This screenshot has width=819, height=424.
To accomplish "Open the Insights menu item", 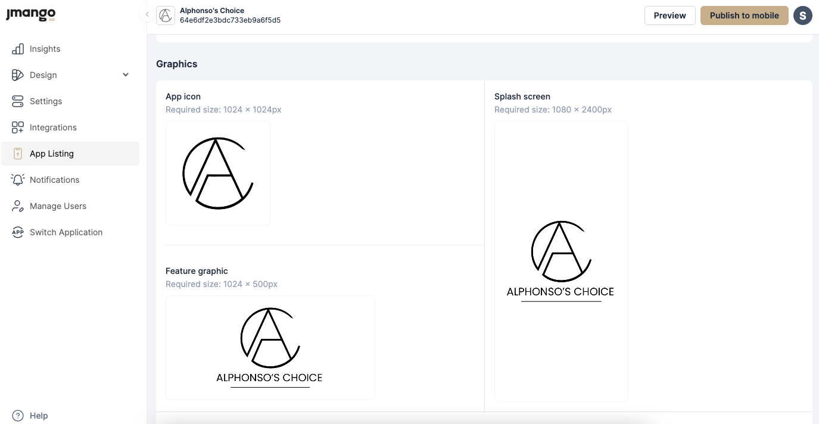I will 45,49.
